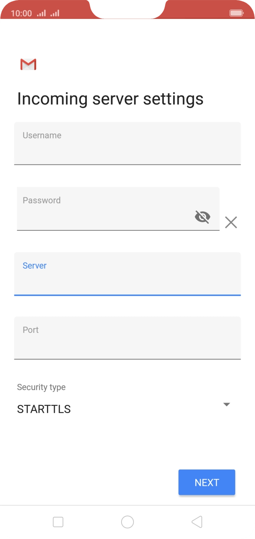Tap the Android home circle button
Viewport: 255px width, 539px height.
tap(127, 522)
